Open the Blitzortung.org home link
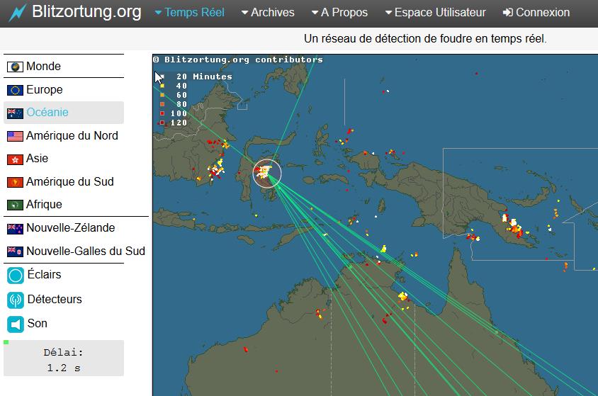 click(86, 12)
